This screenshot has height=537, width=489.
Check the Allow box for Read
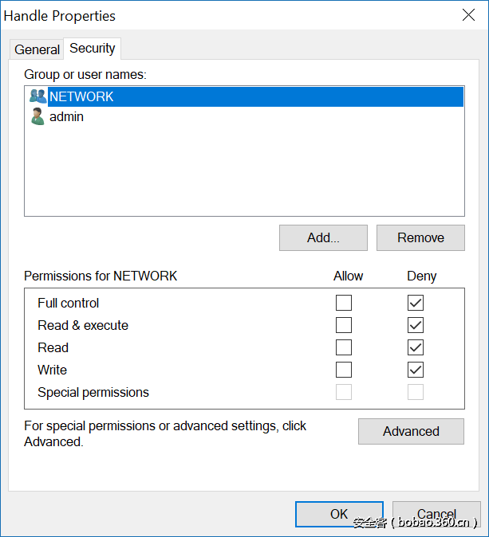coord(344,347)
